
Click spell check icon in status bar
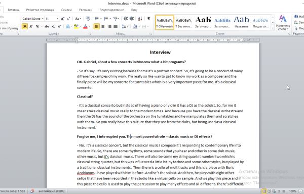point(32,191)
